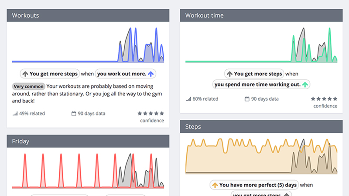This screenshot has width=349, height=196.
Task: Click 'confidence' label in Workout time card
Action: 325,106
